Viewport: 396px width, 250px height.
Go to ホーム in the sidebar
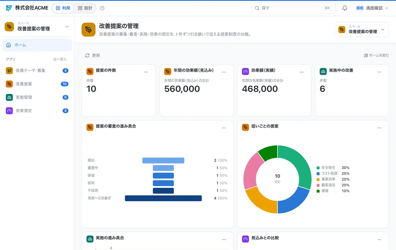[x=37, y=45]
